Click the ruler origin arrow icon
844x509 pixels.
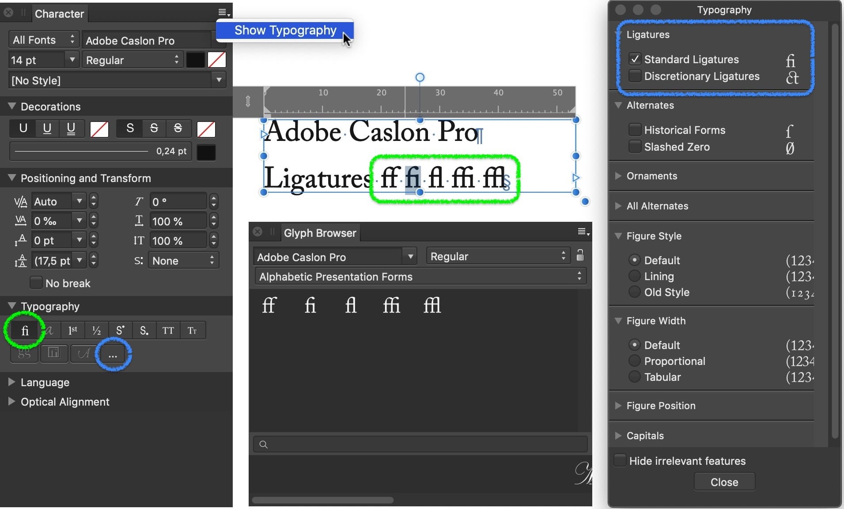(248, 101)
